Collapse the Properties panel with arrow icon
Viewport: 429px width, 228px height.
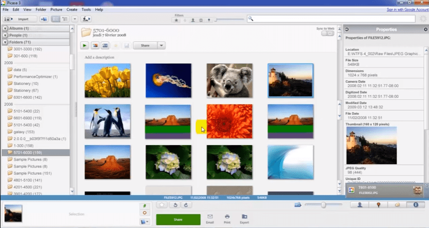[347, 30]
